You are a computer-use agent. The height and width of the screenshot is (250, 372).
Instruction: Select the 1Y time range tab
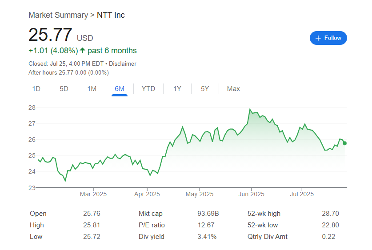pyautogui.click(x=177, y=89)
